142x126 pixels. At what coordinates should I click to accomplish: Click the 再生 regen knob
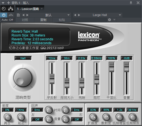pyautogui.click(x=7, y=117)
